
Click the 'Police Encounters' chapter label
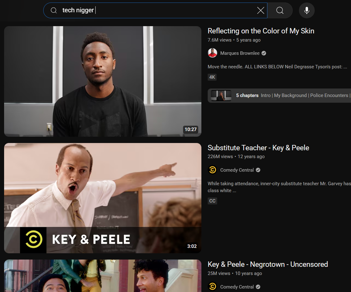(x=329, y=95)
